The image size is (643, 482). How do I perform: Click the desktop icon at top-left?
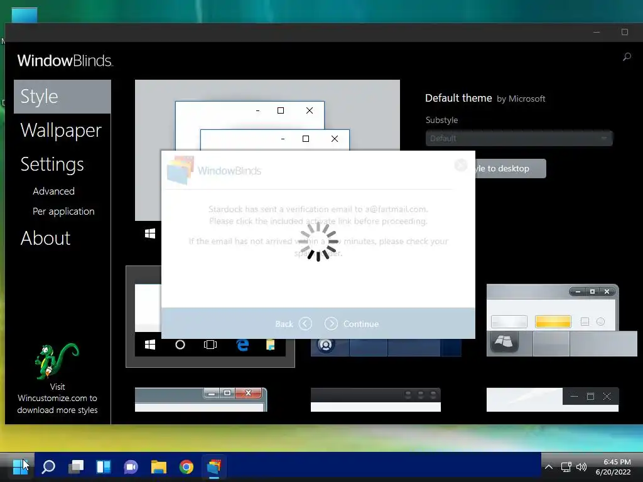(24, 15)
